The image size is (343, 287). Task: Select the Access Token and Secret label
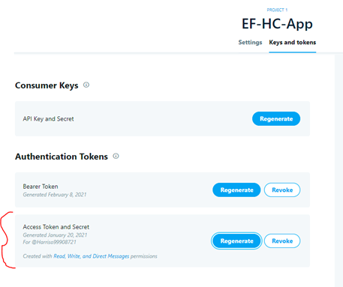coord(56,227)
